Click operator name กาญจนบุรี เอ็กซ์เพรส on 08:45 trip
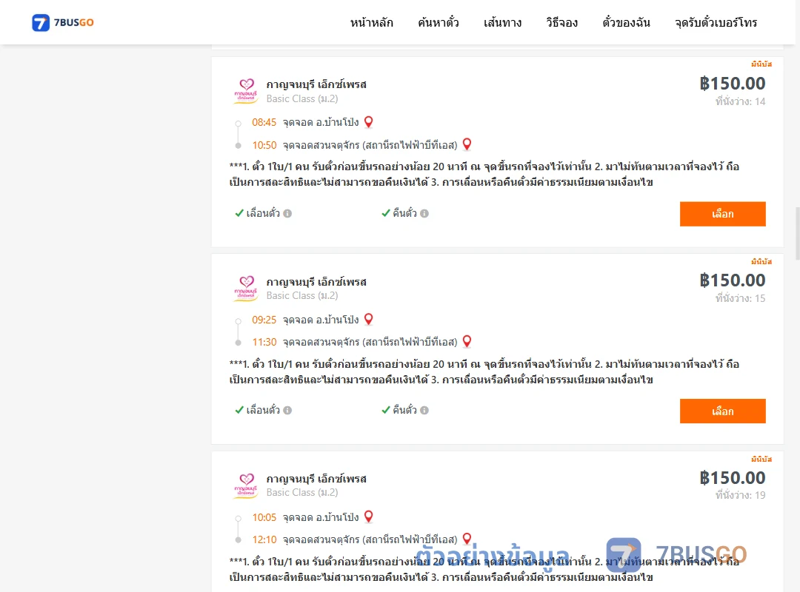 click(x=316, y=84)
